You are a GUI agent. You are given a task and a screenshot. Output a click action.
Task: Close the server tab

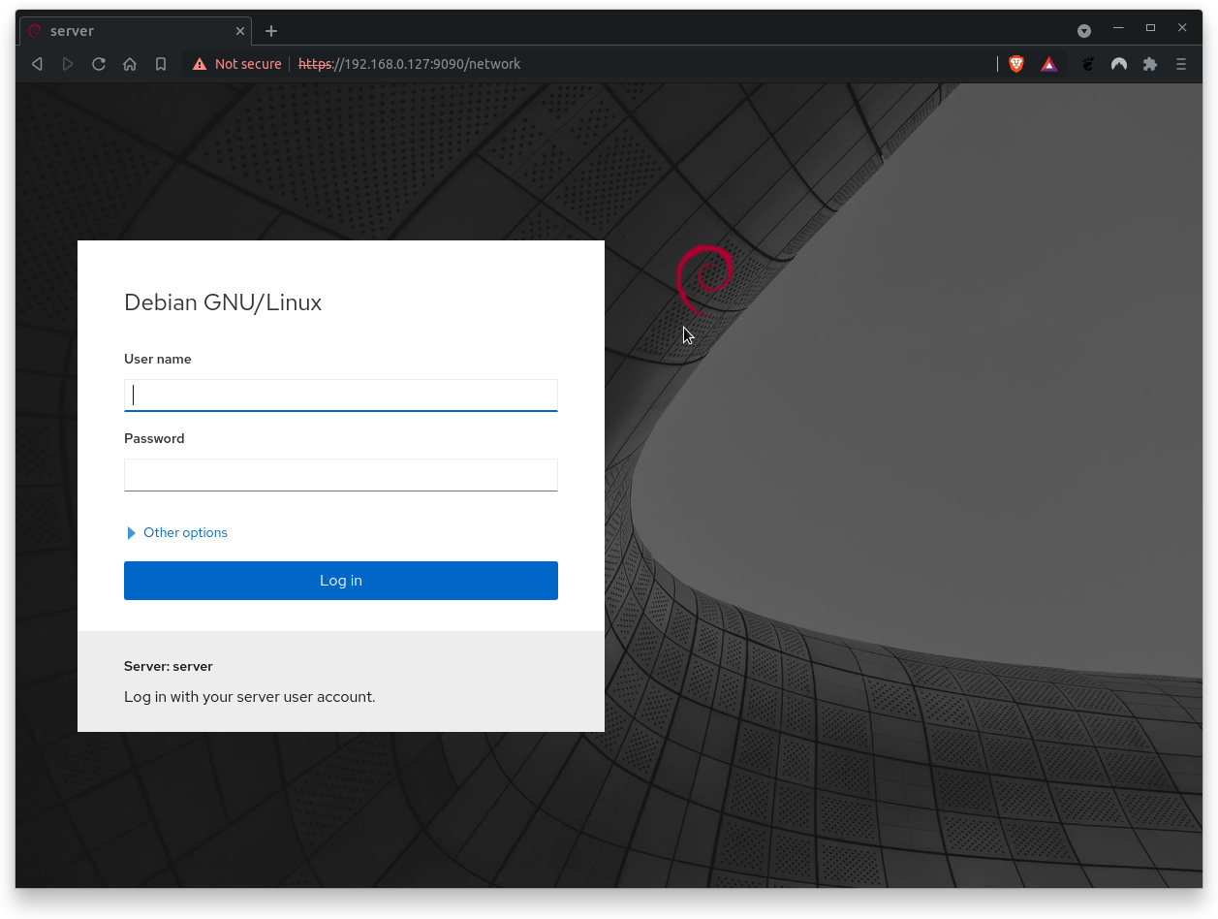(x=240, y=31)
